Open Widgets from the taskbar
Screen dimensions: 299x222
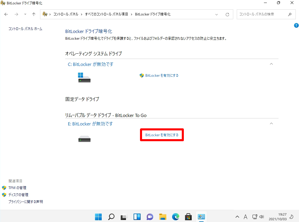click(x=137, y=217)
